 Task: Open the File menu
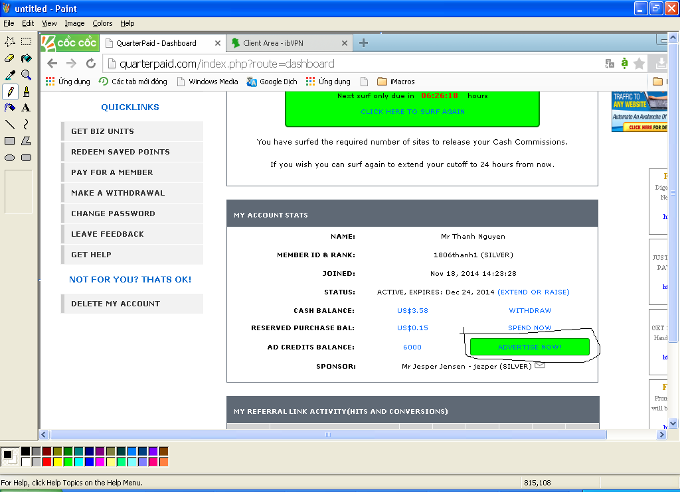[x=9, y=23]
